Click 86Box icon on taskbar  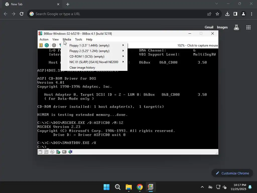pyautogui.click(x=151, y=187)
